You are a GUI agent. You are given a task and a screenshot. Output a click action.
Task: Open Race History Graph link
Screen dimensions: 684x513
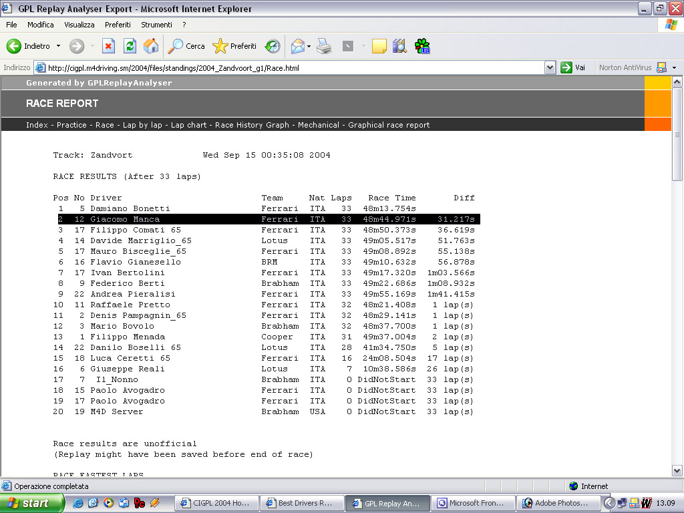coord(252,125)
